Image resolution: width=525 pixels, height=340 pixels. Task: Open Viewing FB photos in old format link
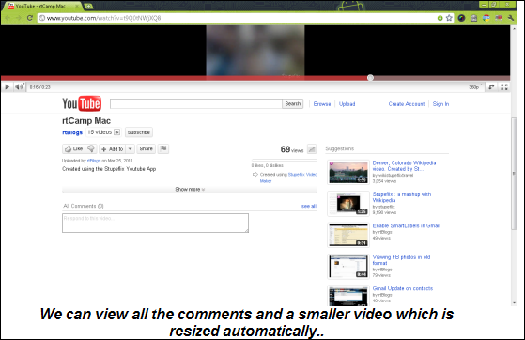401,260
